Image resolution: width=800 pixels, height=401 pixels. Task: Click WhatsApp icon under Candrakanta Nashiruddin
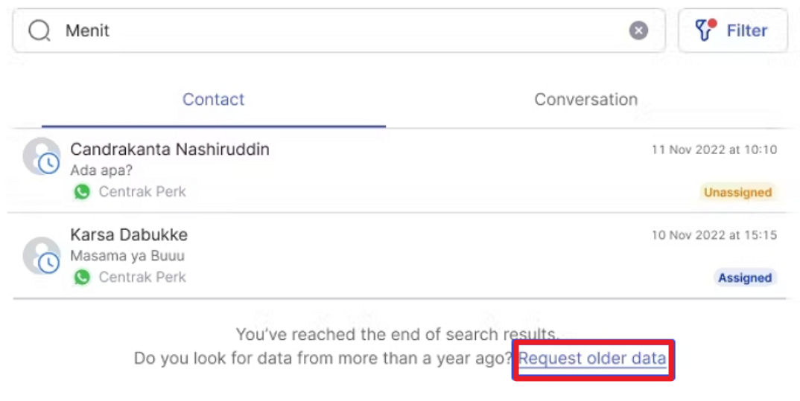click(x=82, y=192)
